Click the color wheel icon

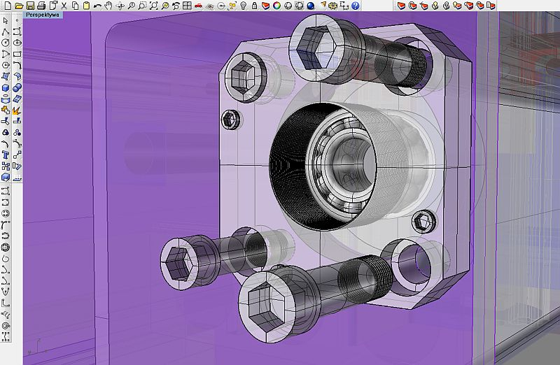[x=276, y=6]
